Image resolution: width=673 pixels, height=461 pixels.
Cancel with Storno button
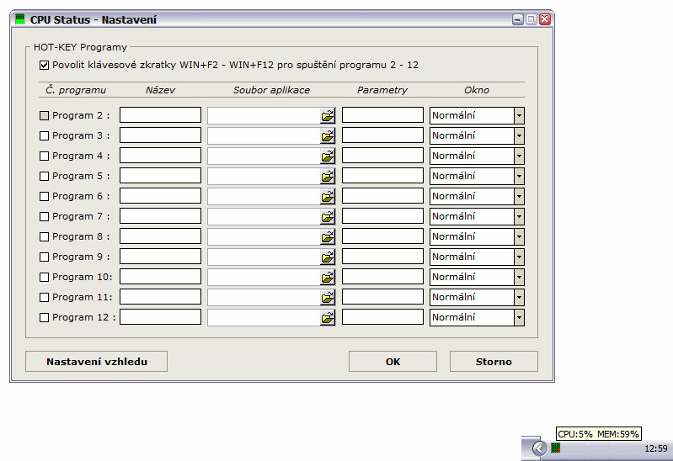[494, 362]
